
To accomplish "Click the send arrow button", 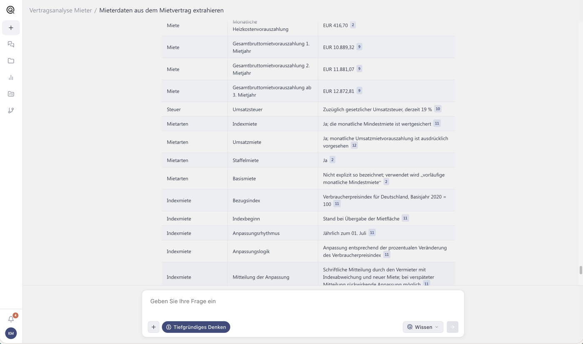I will click(452, 327).
